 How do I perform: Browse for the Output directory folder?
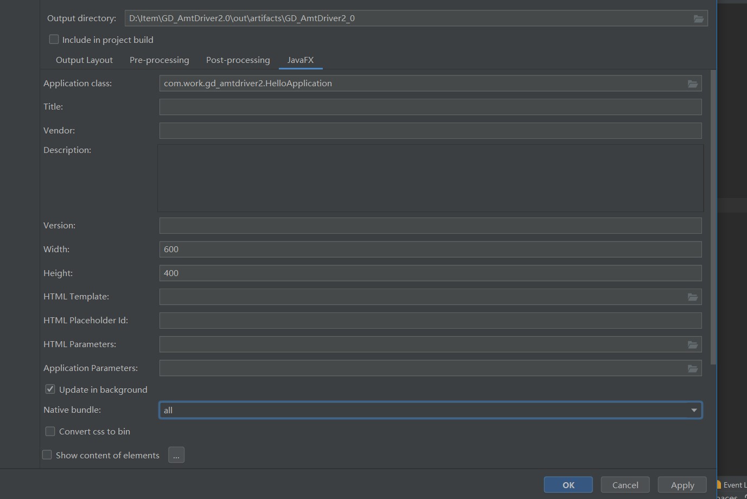[x=699, y=18]
